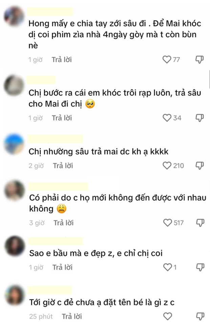Reply to 'Chị bước ra cái em khóc' comment
Viewport: 210px width, 322px height.
pos(62,118)
